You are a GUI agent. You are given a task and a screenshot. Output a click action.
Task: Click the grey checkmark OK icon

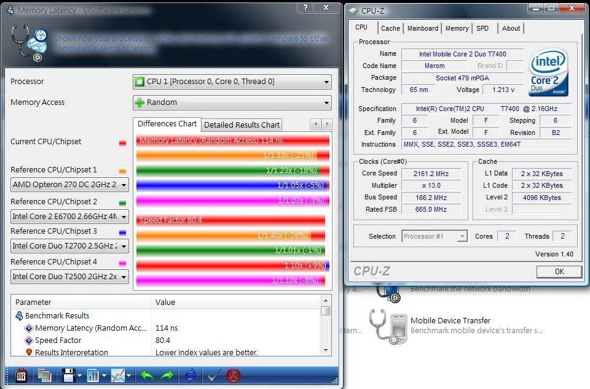click(214, 375)
